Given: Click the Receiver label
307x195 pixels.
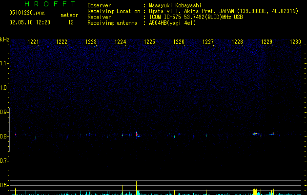Looking at the screenshot, I should coord(99,17).
